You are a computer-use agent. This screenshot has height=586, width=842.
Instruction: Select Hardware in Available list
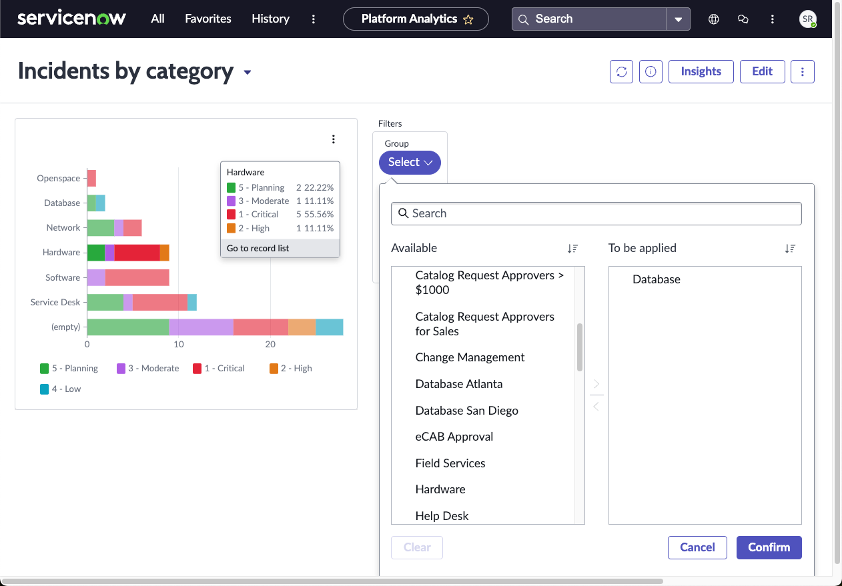(x=440, y=489)
